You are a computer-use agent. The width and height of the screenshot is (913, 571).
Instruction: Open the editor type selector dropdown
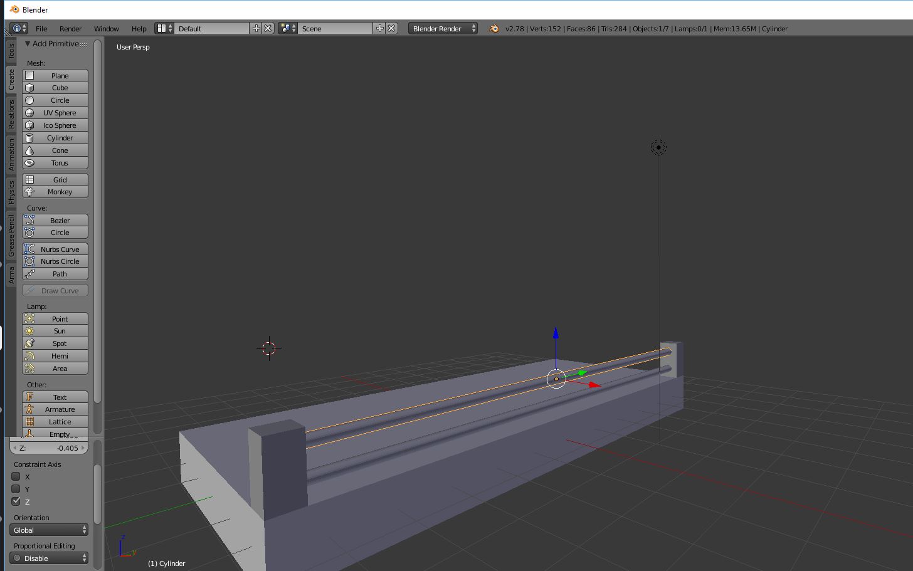[x=19, y=28]
